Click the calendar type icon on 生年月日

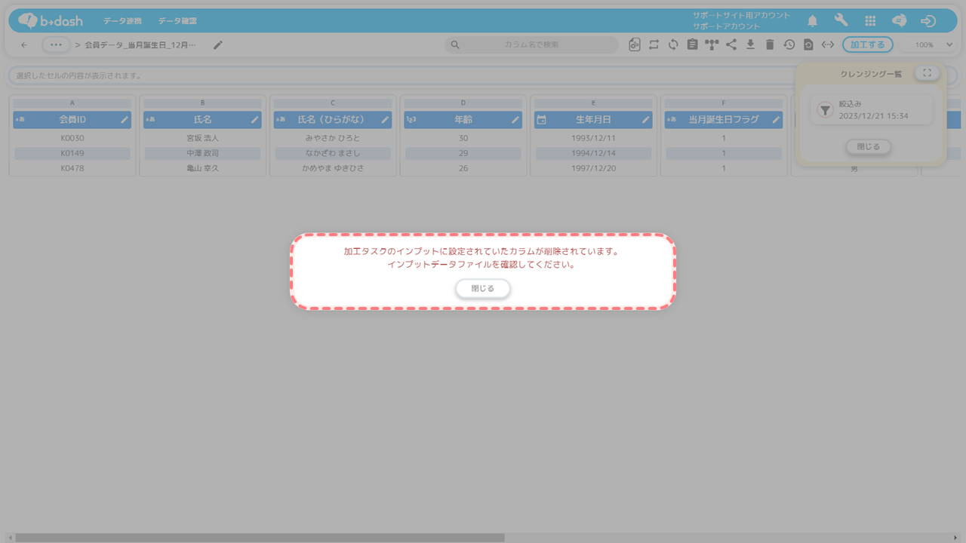pyautogui.click(x=541, y=119)
